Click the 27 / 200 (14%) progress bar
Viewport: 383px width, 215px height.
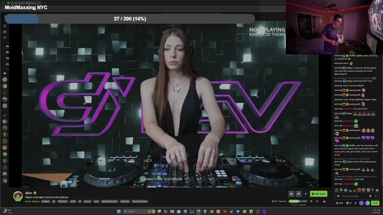coord(130,19)
